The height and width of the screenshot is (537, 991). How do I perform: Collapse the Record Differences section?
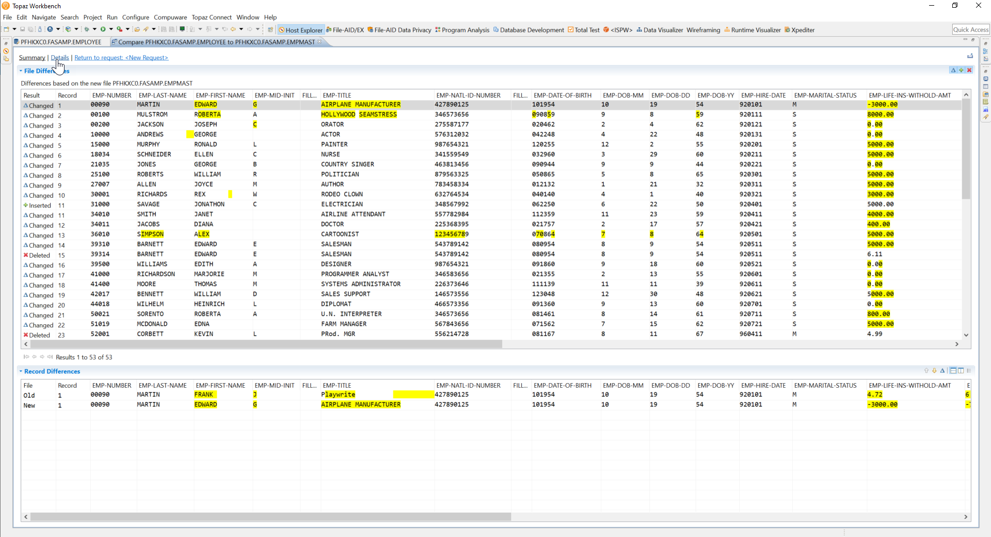pyautogui.click(x=21, y=371)
